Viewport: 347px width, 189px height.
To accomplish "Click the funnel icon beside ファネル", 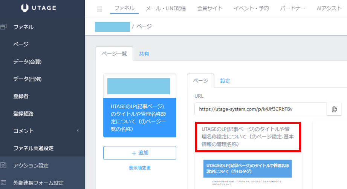I will point(4,27).
